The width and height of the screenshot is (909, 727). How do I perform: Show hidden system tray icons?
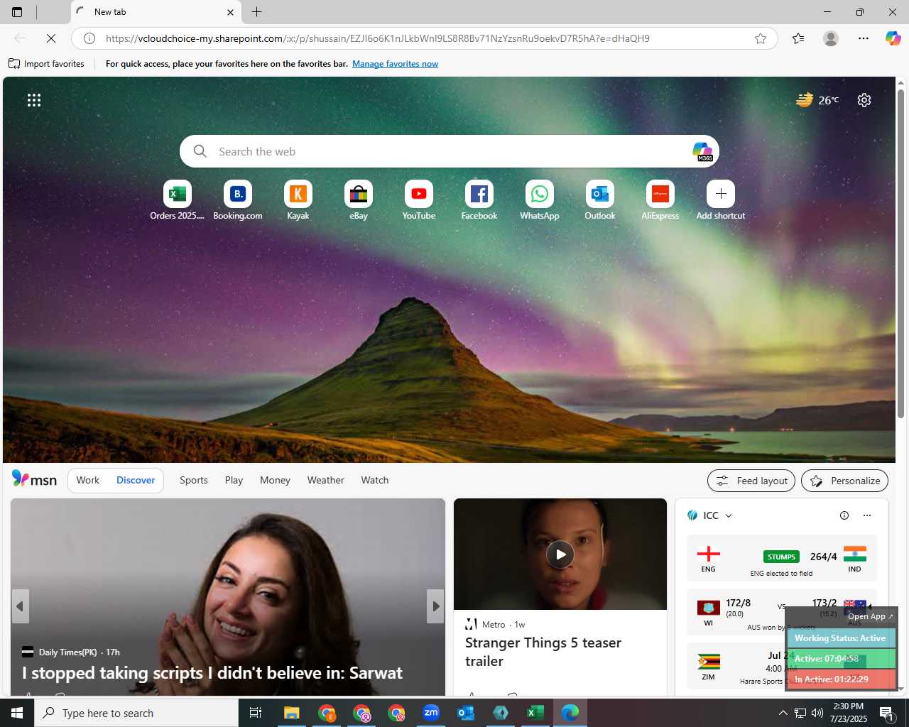[783, 713]
